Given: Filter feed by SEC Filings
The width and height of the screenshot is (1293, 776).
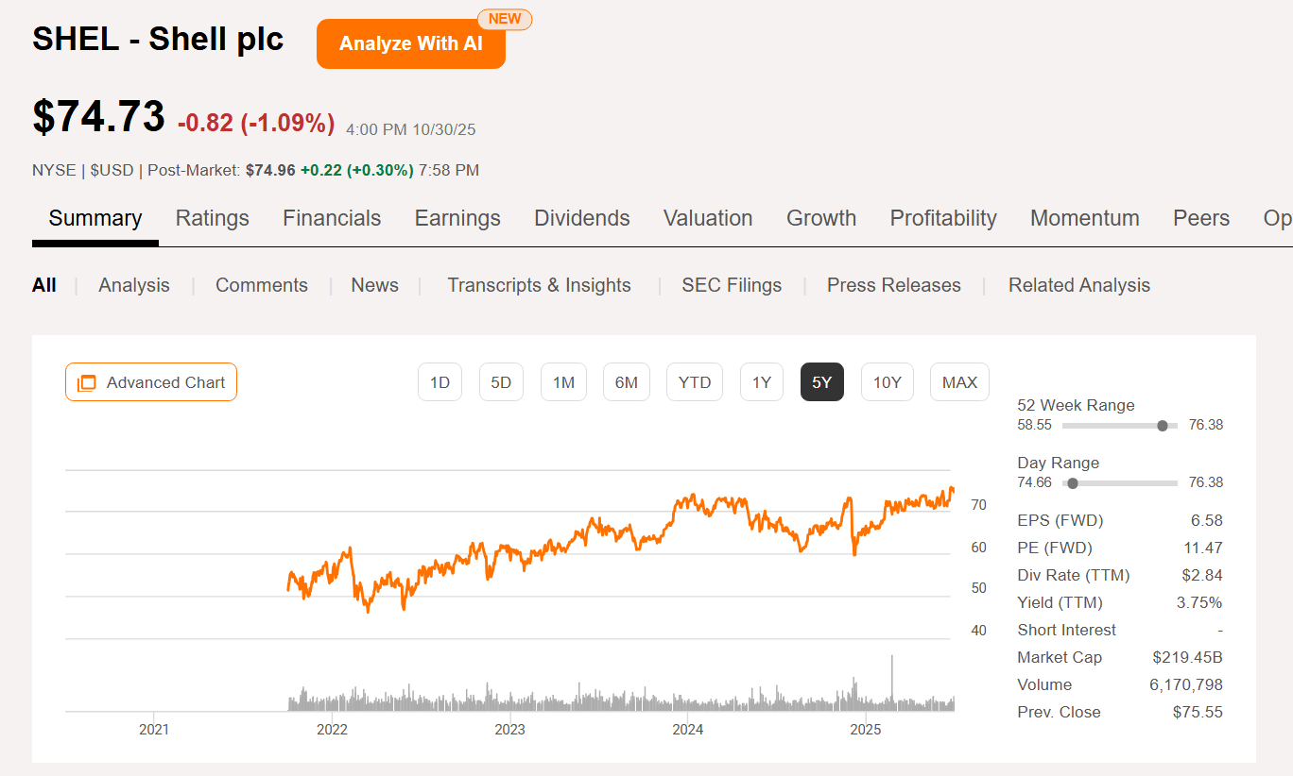Looking at the screenshot, I should coord(732,285).
